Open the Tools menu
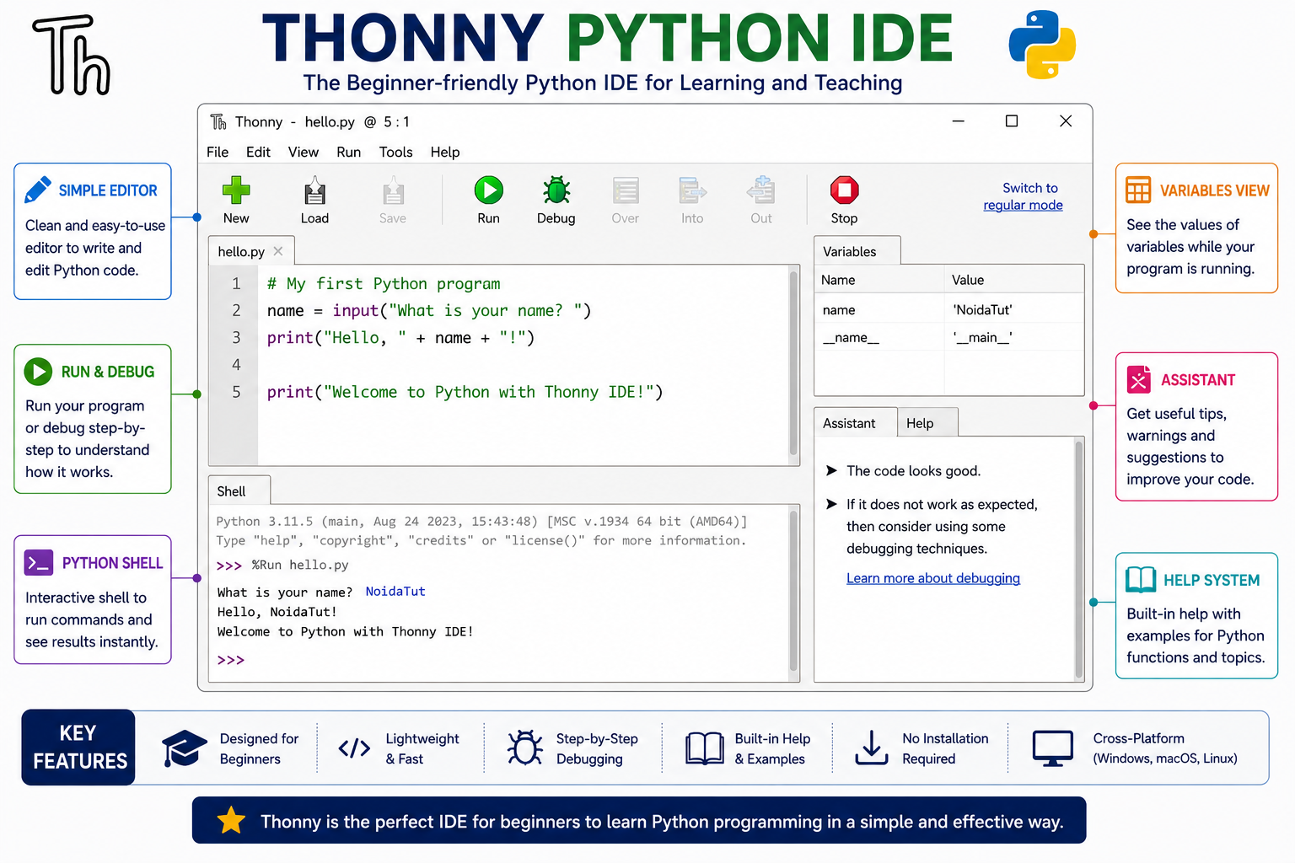Screen dimensions: 1295x863 point(395,152)
